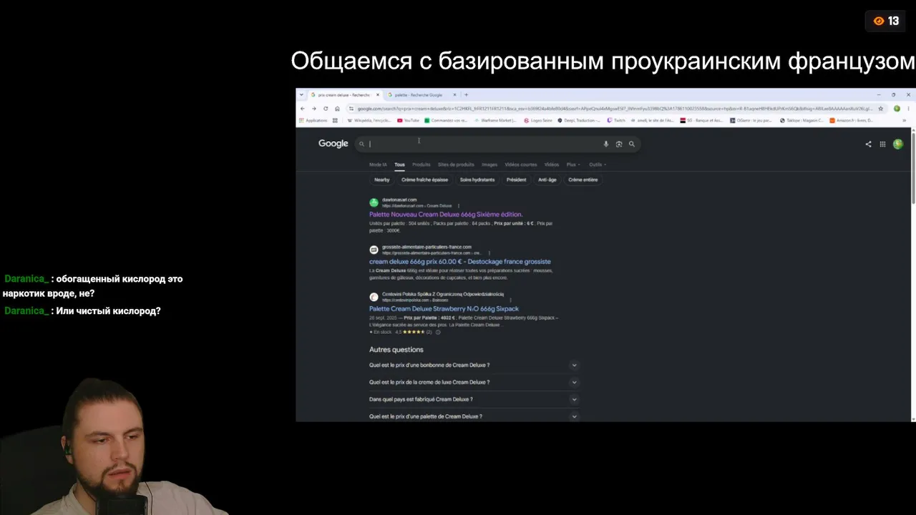Click the page vertical scrollbar thumb

[x=913, y=168]
